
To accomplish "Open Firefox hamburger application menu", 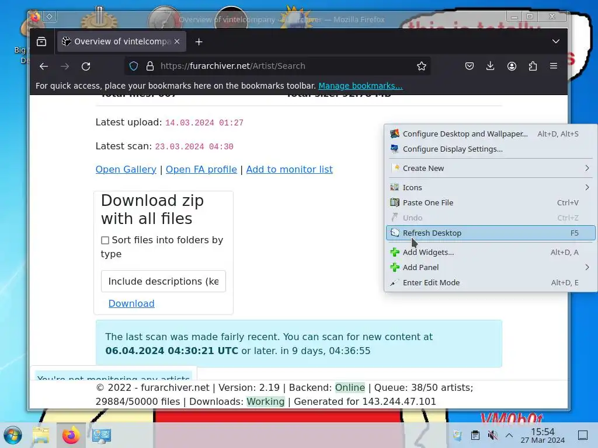I will (x=554, y=66).
